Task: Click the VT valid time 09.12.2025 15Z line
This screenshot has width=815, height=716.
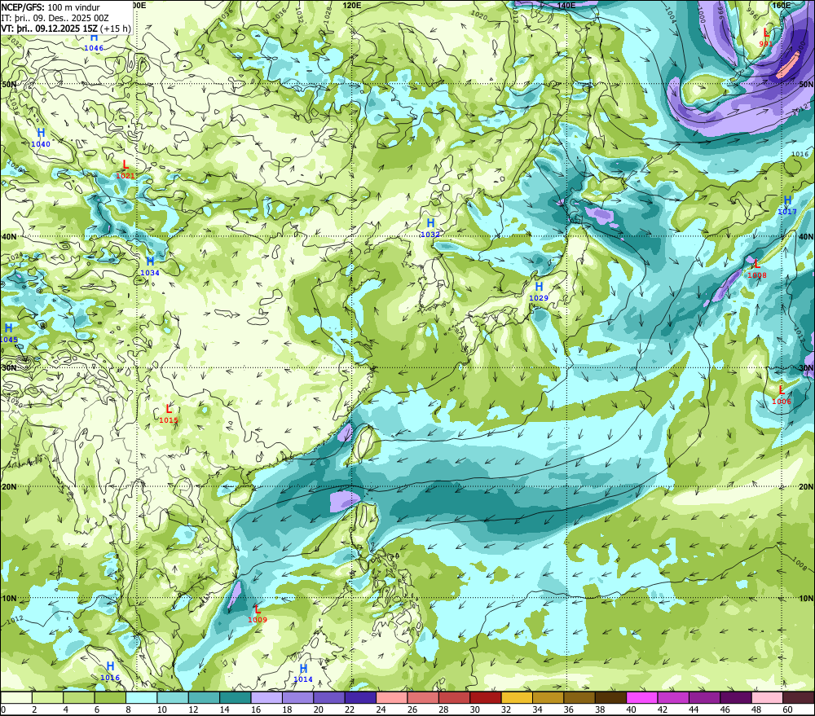Action: click(x=65, y=28)
